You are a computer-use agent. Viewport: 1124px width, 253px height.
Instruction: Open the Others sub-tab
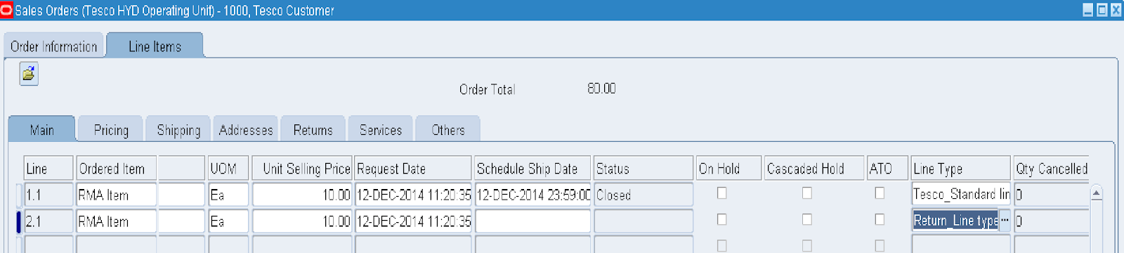point(447,130)
